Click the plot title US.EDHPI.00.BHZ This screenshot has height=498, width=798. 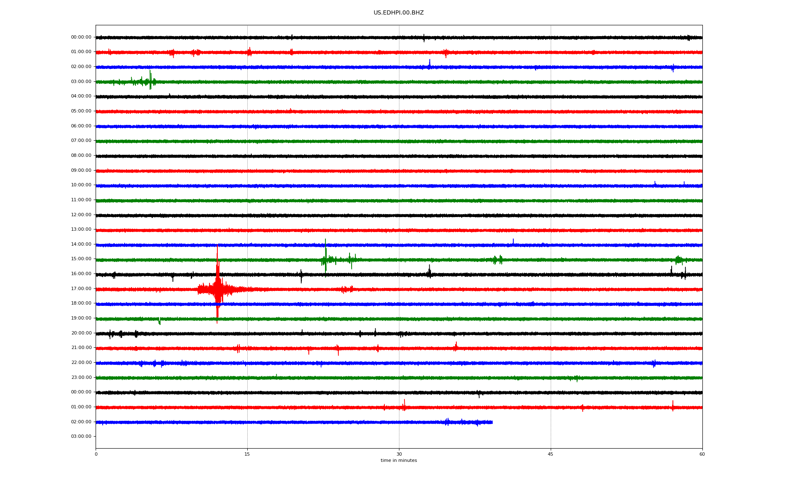[x=398, y=13]
